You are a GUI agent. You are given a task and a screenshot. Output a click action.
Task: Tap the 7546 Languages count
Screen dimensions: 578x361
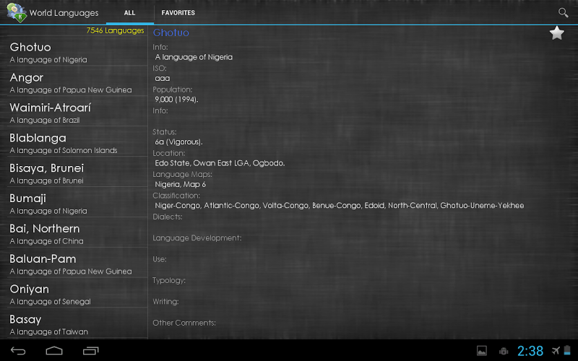[x=115, y=30]
